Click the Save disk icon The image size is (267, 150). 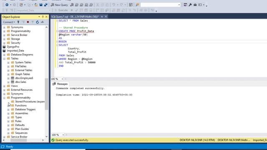(x=41, y=5)
